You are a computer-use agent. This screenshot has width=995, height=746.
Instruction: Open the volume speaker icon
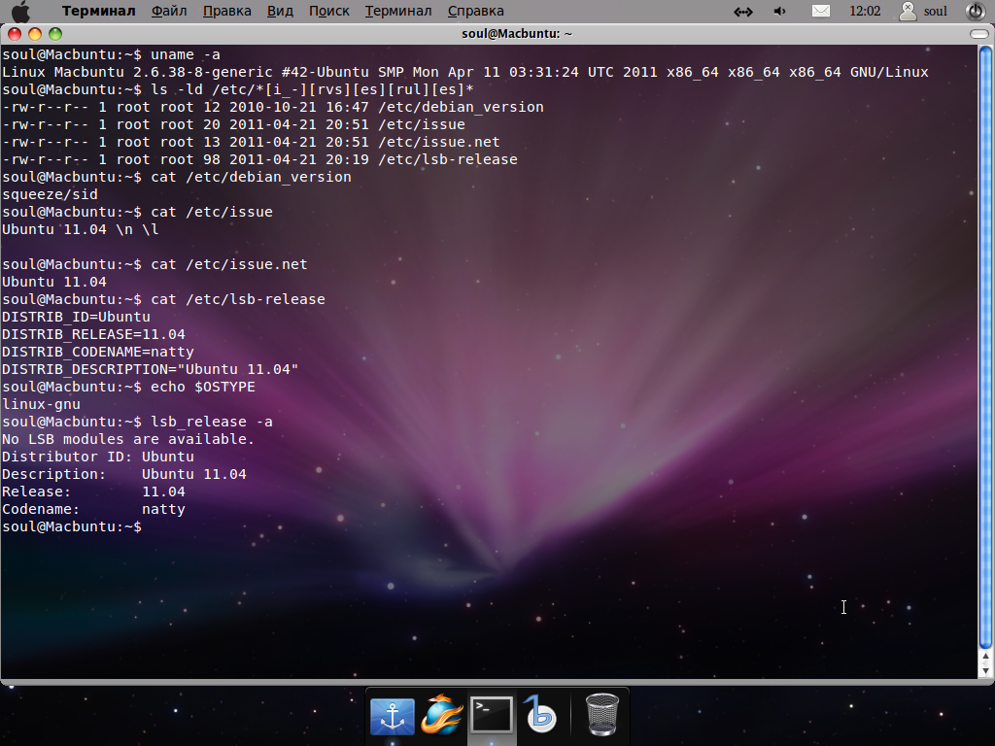pos(780,12)
